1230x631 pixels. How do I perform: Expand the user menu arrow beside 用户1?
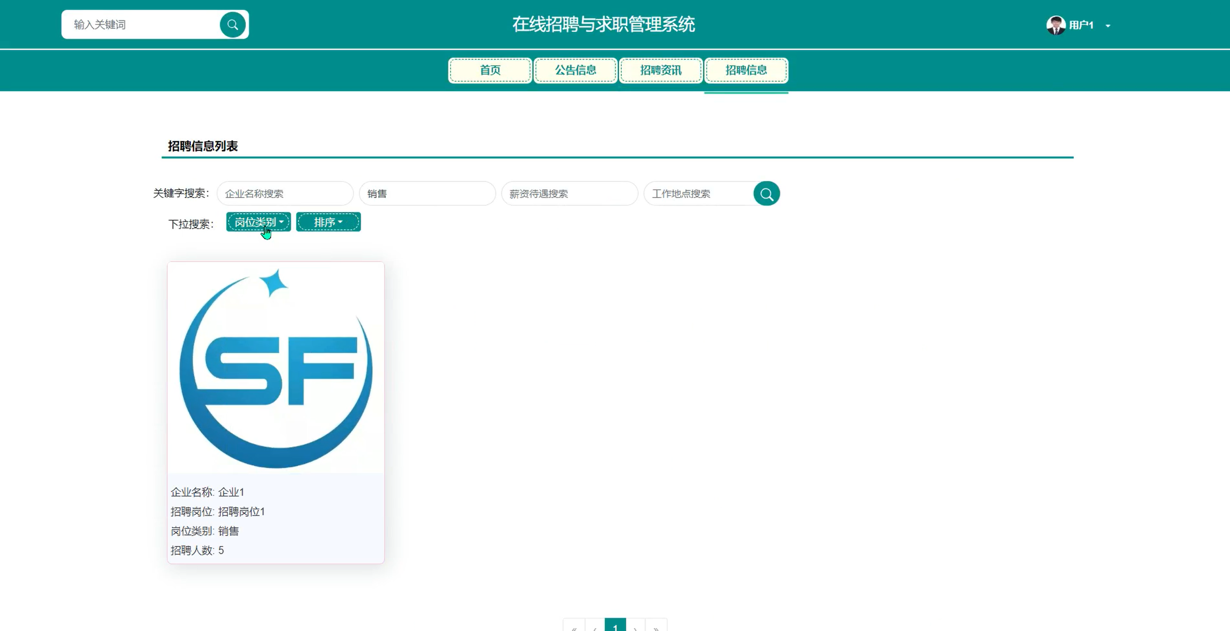pyautogui.click(x=1108, y=26)
